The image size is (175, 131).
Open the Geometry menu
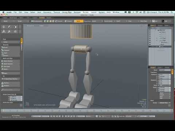pos(47,12)
